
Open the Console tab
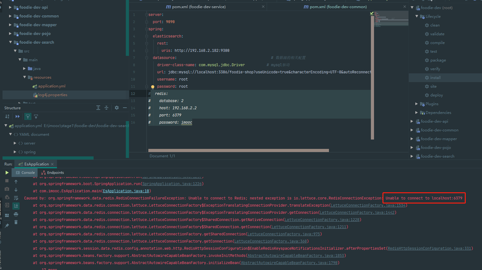25,173
